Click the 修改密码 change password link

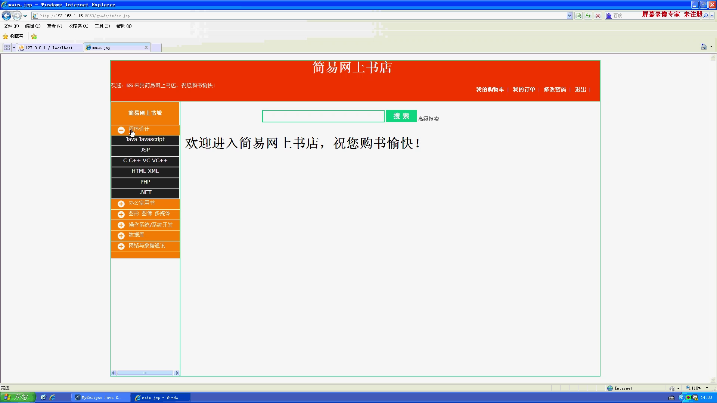555,90
